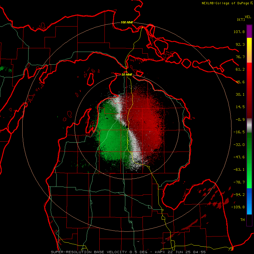Image resolution: width=254 pixels, height=254 pixels.
Task: Click the 50 NMI range ring label
Action: (x=127, y=75)
